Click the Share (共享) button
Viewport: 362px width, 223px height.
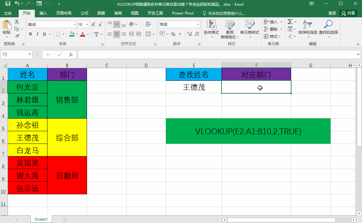coord(348,13)
